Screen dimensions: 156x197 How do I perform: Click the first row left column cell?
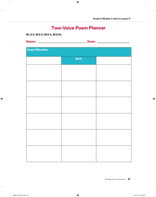click(44, 72)
